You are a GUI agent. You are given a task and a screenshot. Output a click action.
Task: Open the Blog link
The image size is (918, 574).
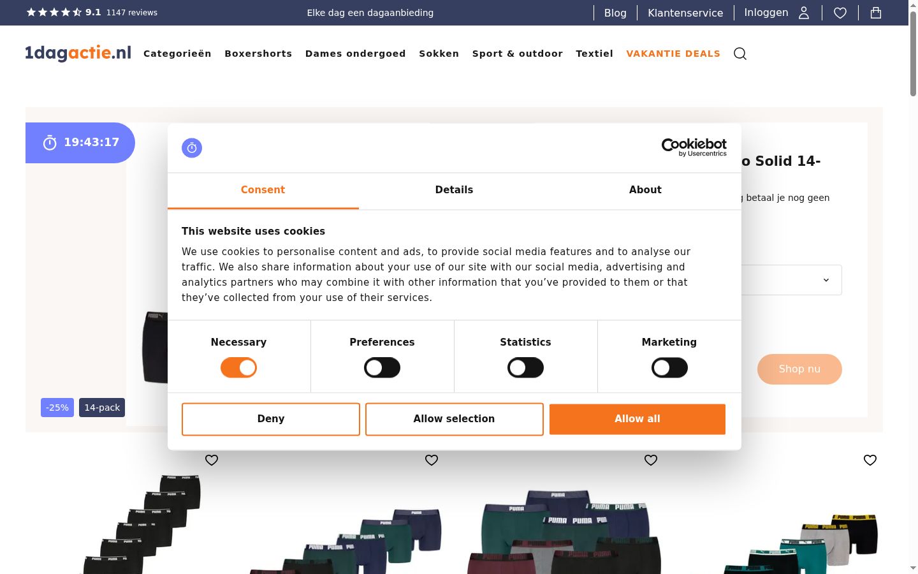coord(615,13)
